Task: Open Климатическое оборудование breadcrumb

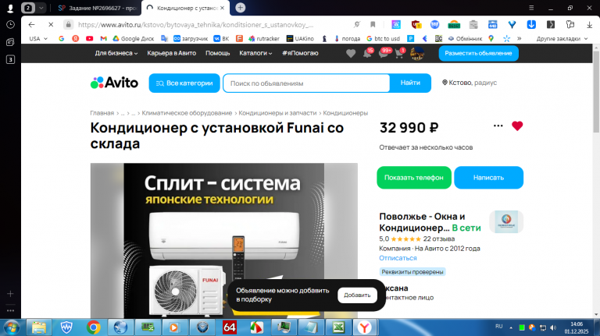Action: pos(187,113)
